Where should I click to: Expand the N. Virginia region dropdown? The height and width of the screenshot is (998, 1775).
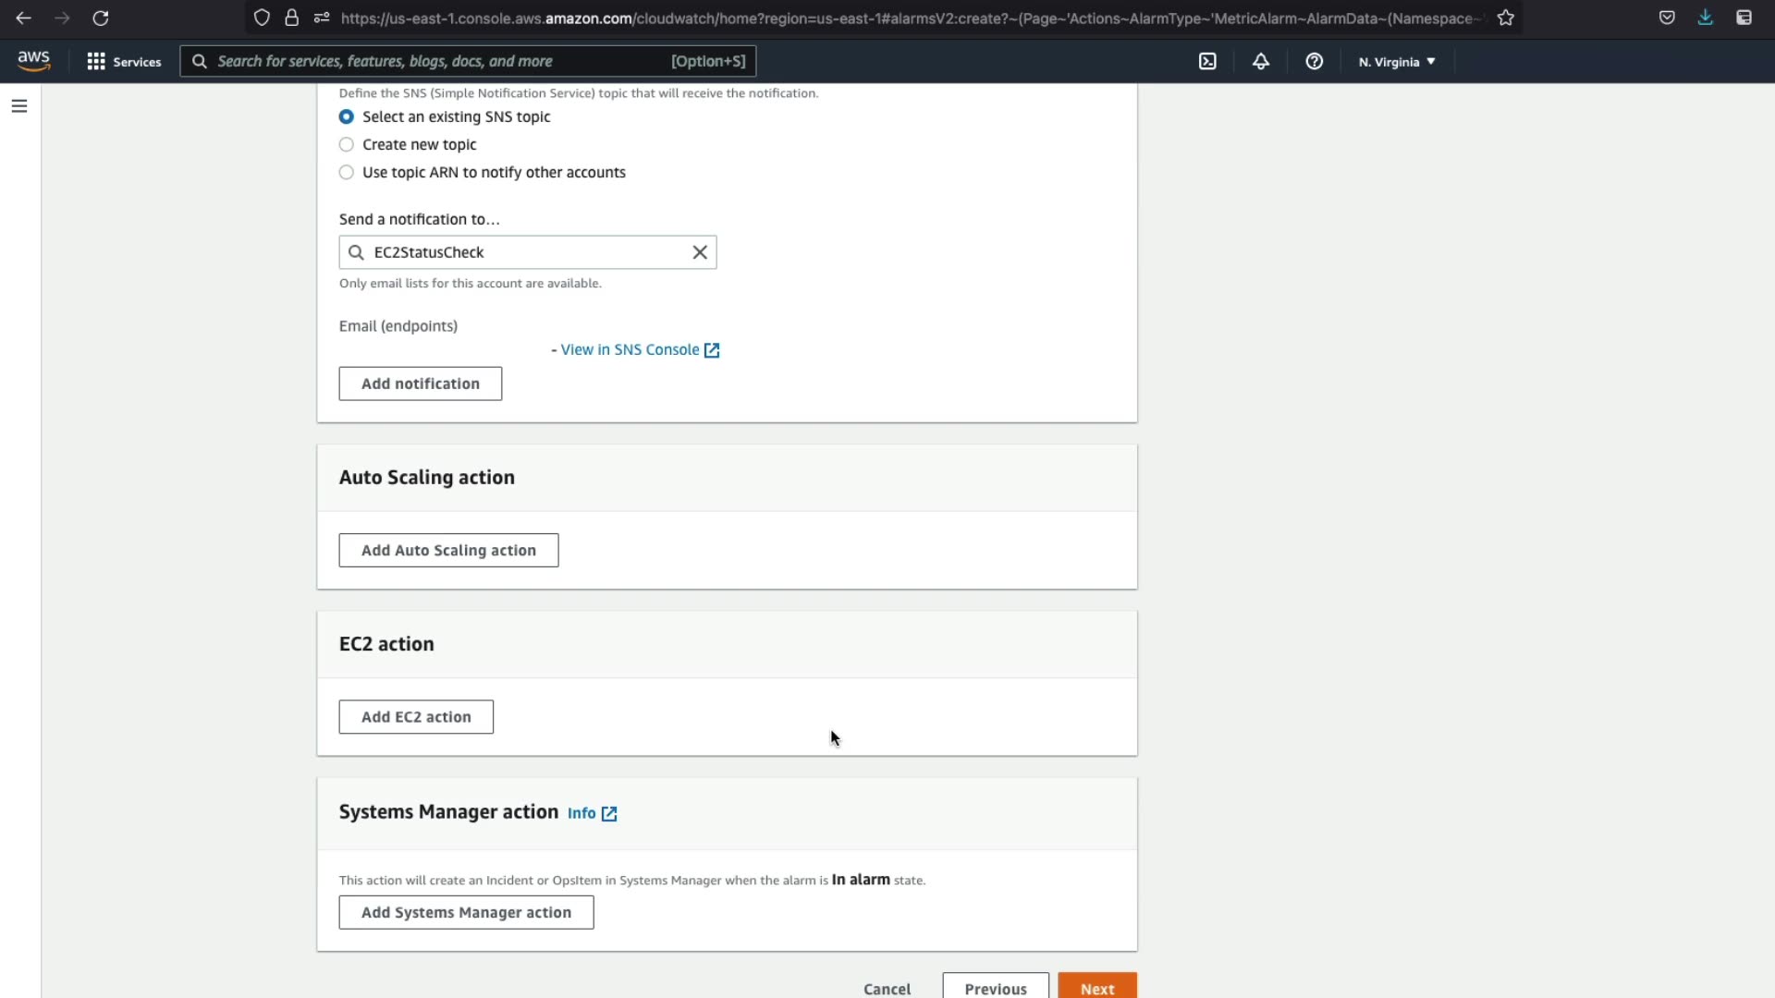click(x=1397, y=62)
